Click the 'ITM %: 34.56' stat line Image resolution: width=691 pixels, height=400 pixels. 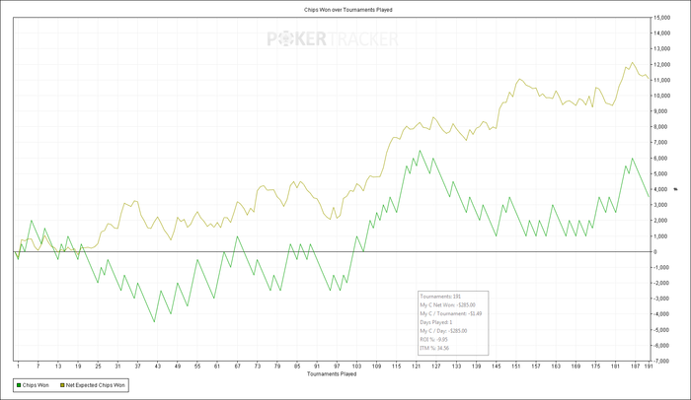434,348
